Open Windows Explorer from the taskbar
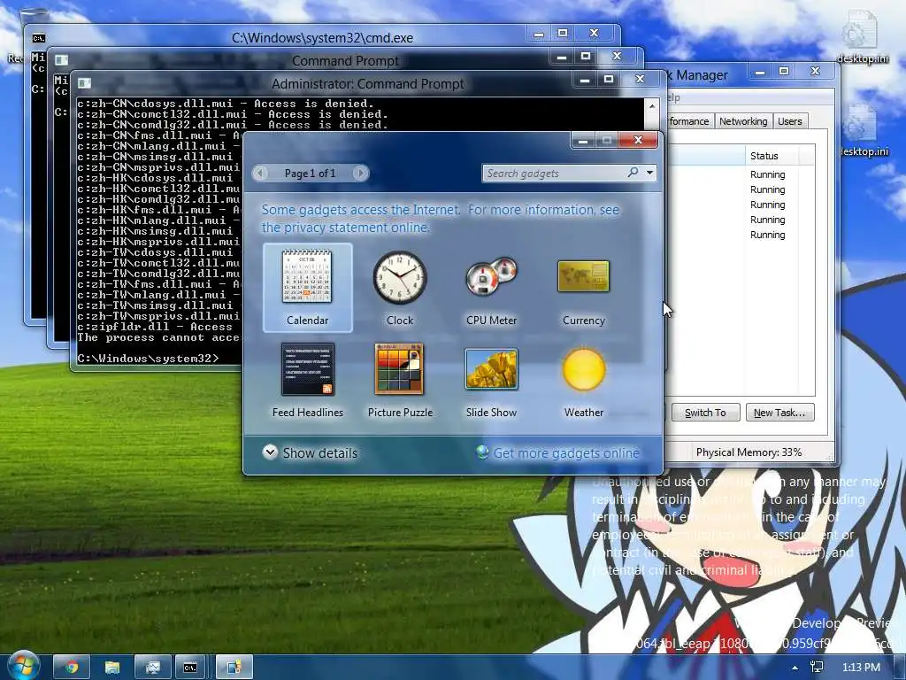 click(x=112, y=668)
